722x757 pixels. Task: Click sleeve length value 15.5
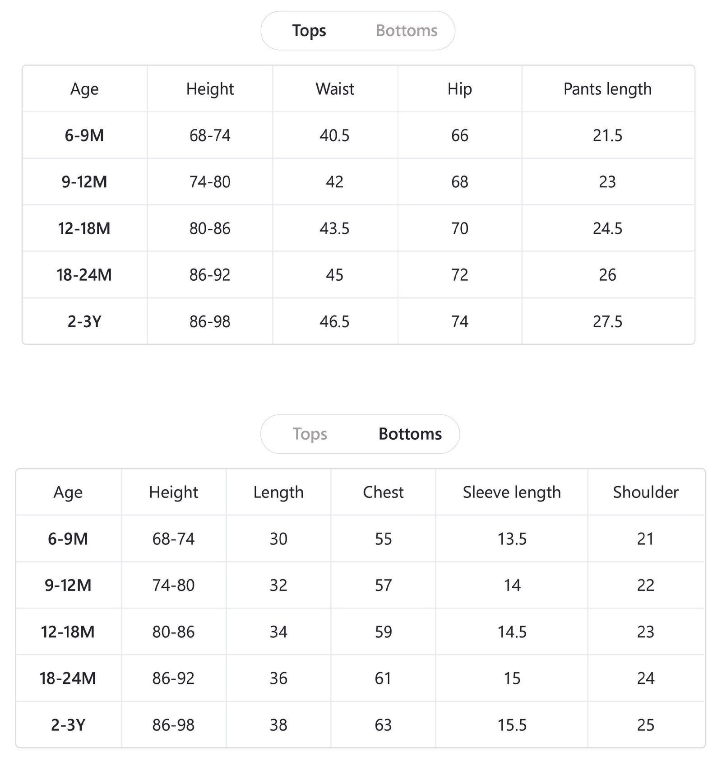click(x=512, y=725)
